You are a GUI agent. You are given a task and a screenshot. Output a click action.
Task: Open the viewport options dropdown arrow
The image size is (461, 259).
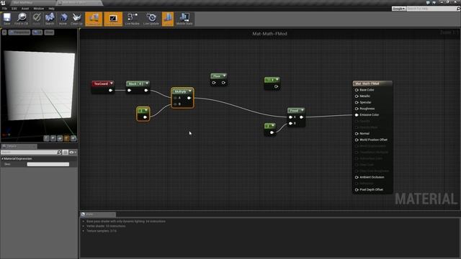[x=4, y=32]
